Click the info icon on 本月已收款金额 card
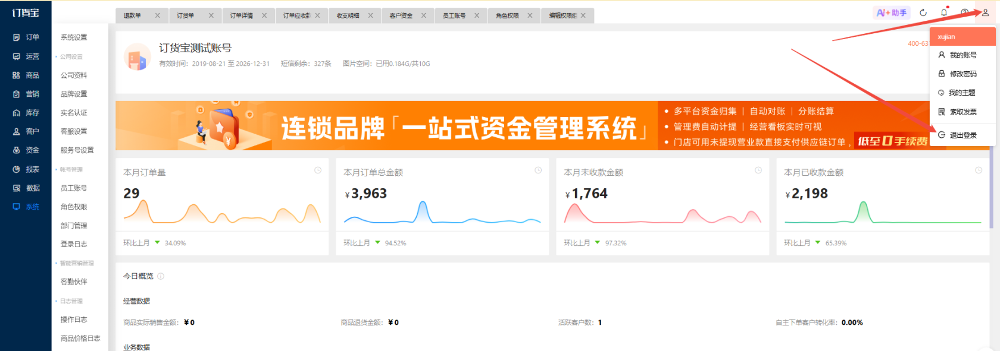 tap(979, 170)
